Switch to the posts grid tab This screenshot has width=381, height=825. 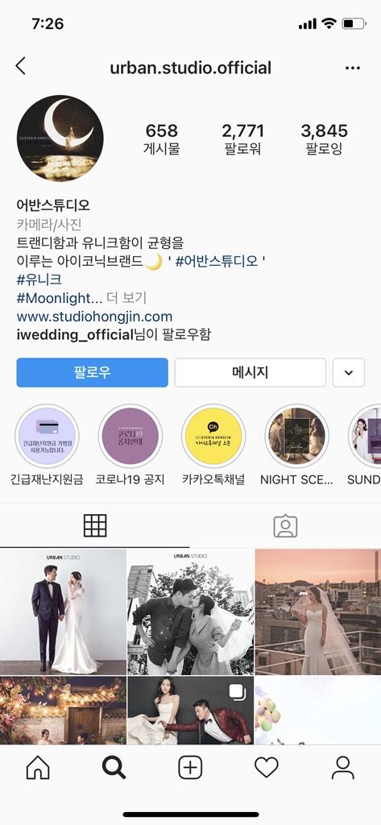coord(95,525)
